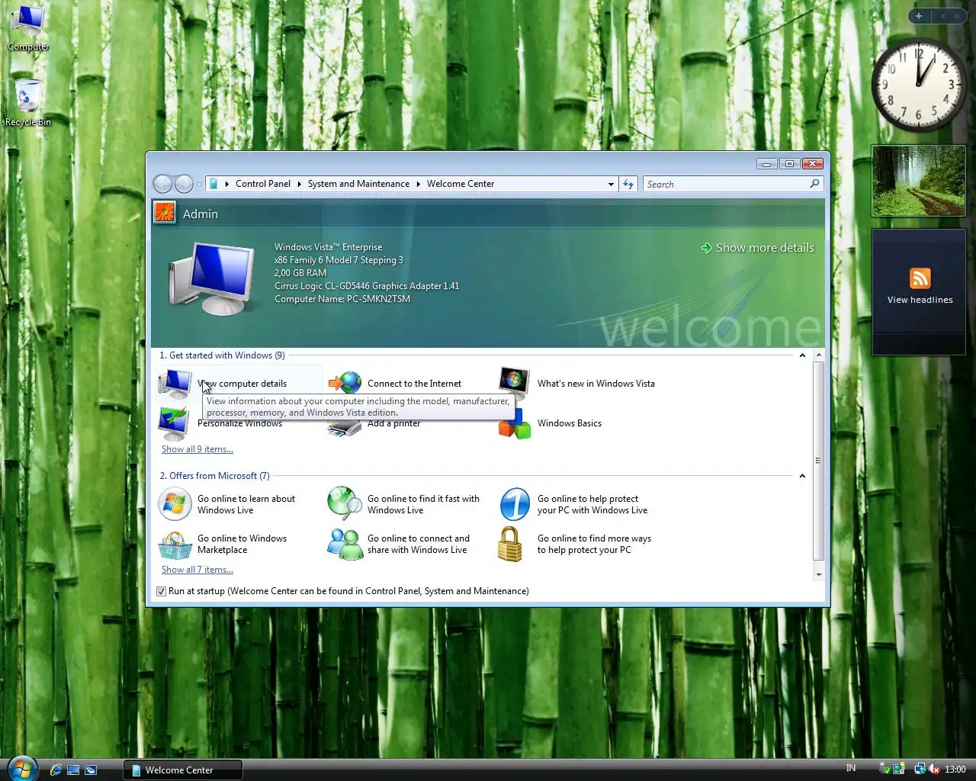Open the Windows Basics colored cubes icon
Viewport: 976px width, 781px height.
tap(514, 424)
